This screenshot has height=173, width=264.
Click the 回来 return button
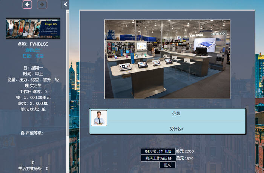click(x=167, y=165)
